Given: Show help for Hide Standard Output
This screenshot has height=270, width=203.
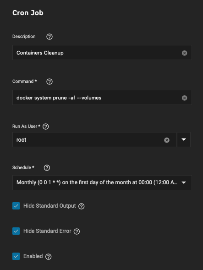Looking at the screenshot, I should point(82,206).
